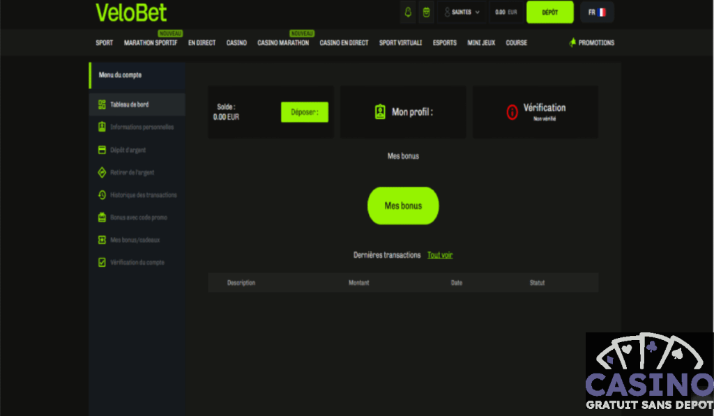Screen dimensions: 714x416
Task: Open the Esports menu item
Action: pyautogui.click(x=444, y=43)
